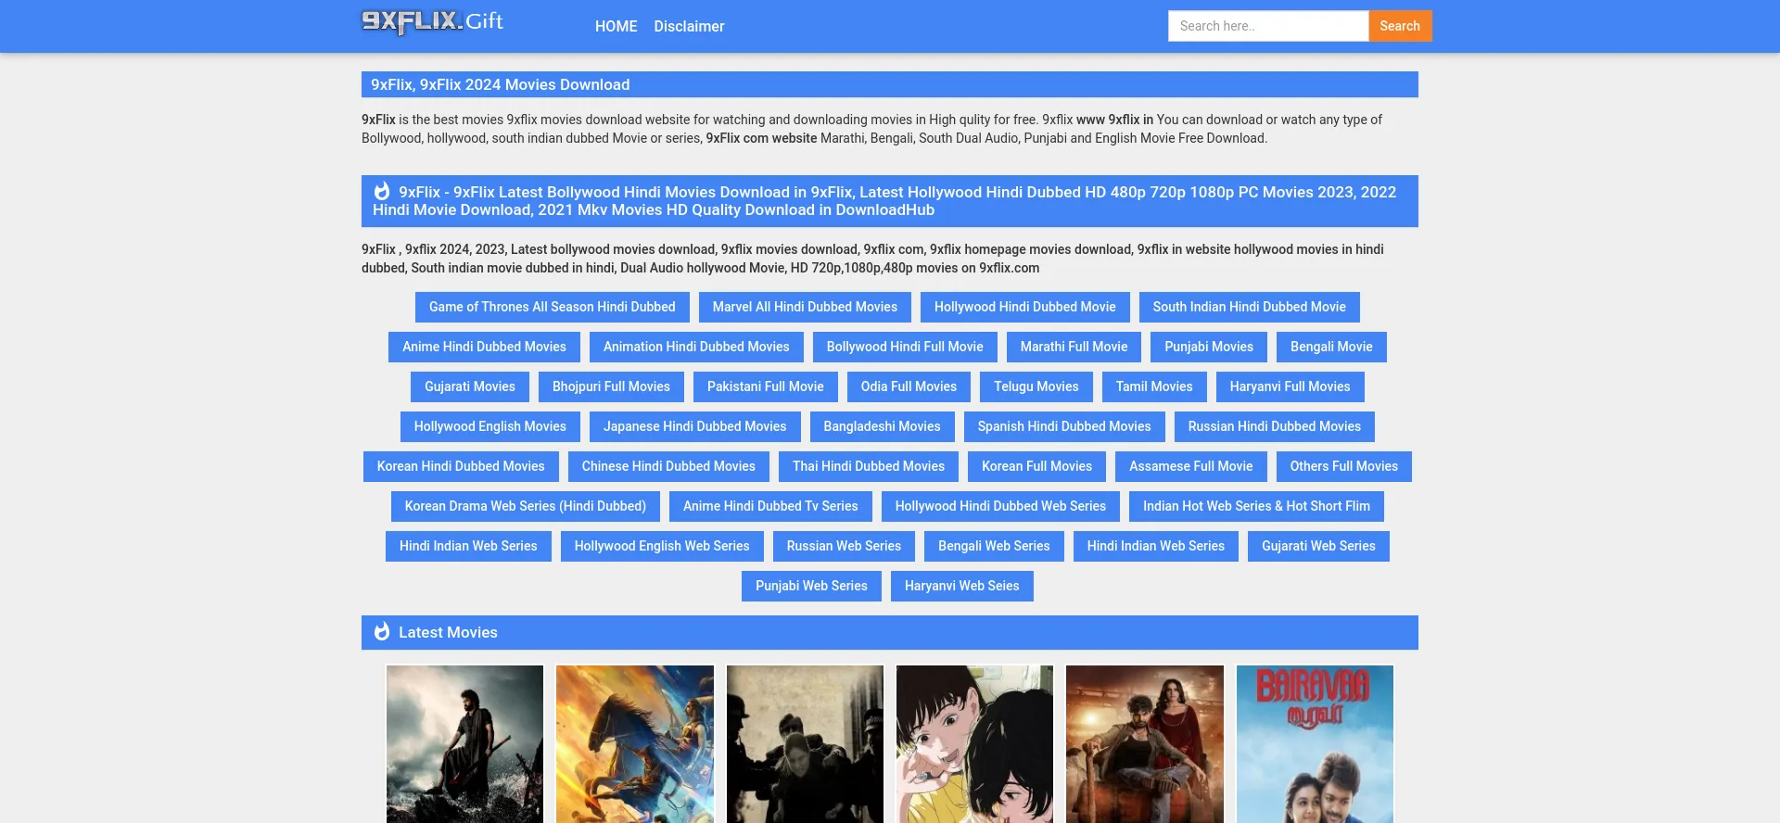1780x823 pixels.
Task: Click the orange Search button
Action: 1400,26
